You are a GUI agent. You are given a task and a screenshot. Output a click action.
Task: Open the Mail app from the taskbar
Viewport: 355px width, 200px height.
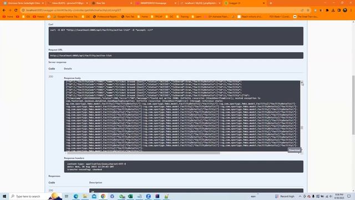click(x=94, y=196)
